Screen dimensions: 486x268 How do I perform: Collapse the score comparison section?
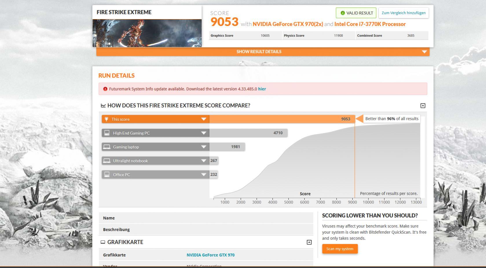[x=423, y=106]
